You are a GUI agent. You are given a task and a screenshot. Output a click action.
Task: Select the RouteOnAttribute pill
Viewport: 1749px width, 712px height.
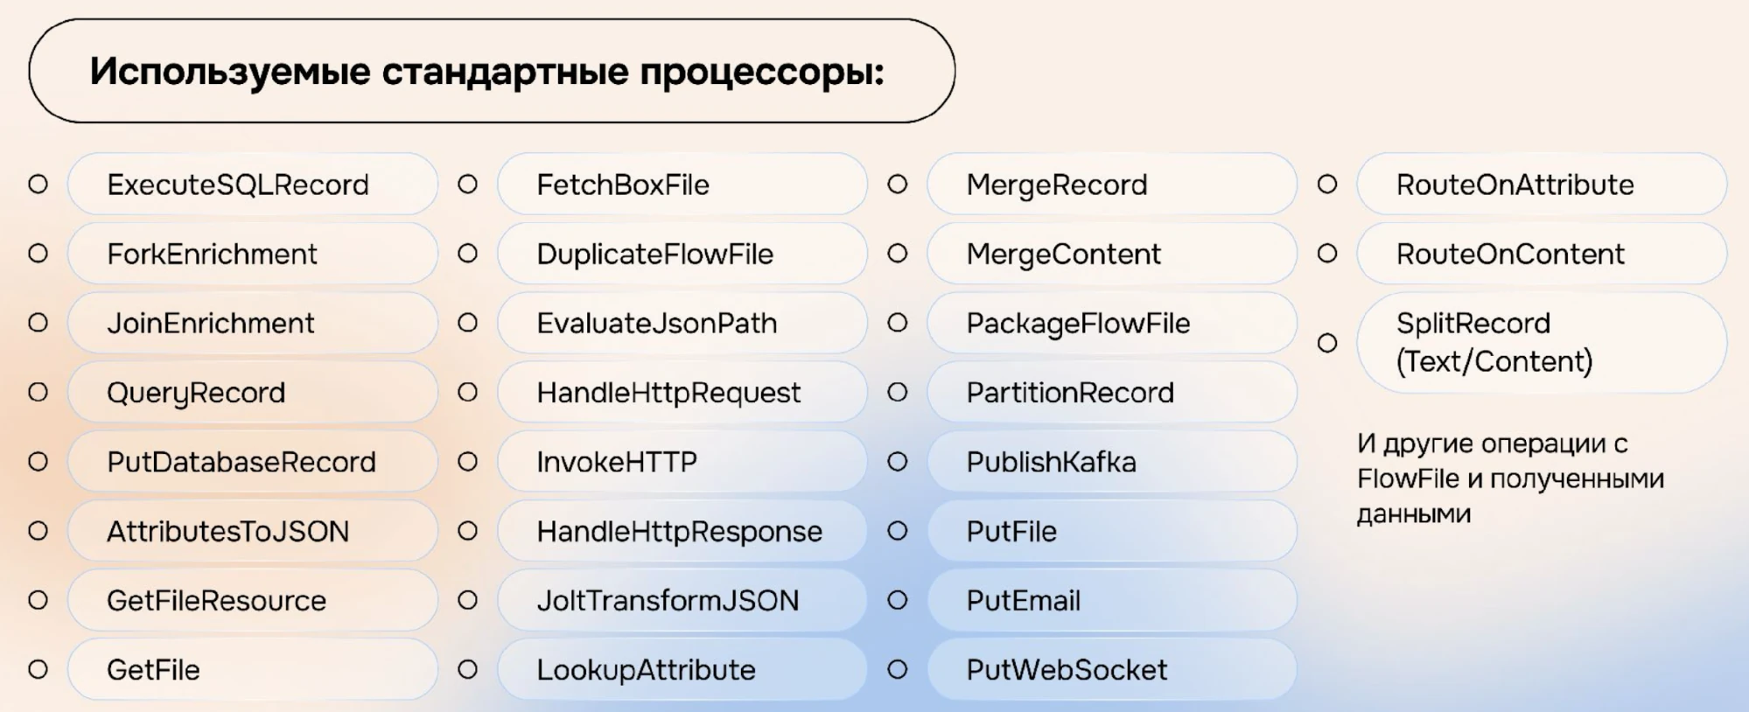click(x=1542, y=185)
